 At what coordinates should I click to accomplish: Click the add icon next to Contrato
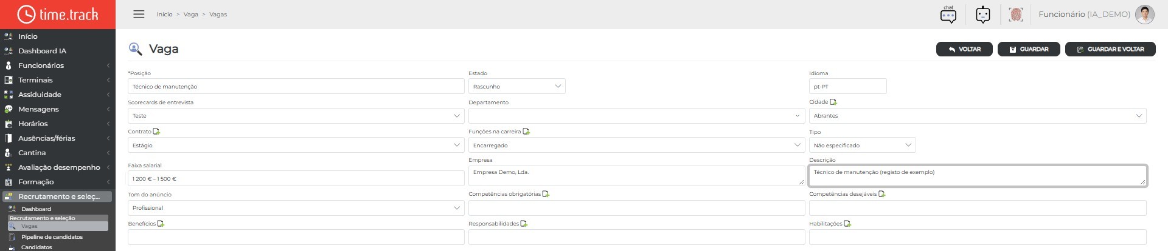pyautogui.click(x=156, y=132)
